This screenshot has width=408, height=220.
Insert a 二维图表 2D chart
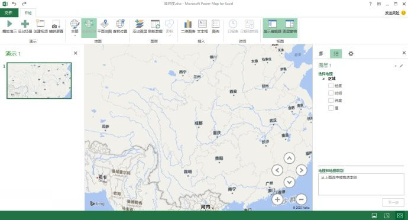[188, 27]
